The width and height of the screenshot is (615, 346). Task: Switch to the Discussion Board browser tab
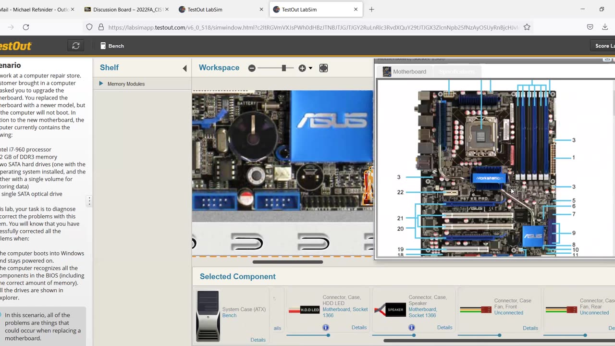[x=126, y=9]
